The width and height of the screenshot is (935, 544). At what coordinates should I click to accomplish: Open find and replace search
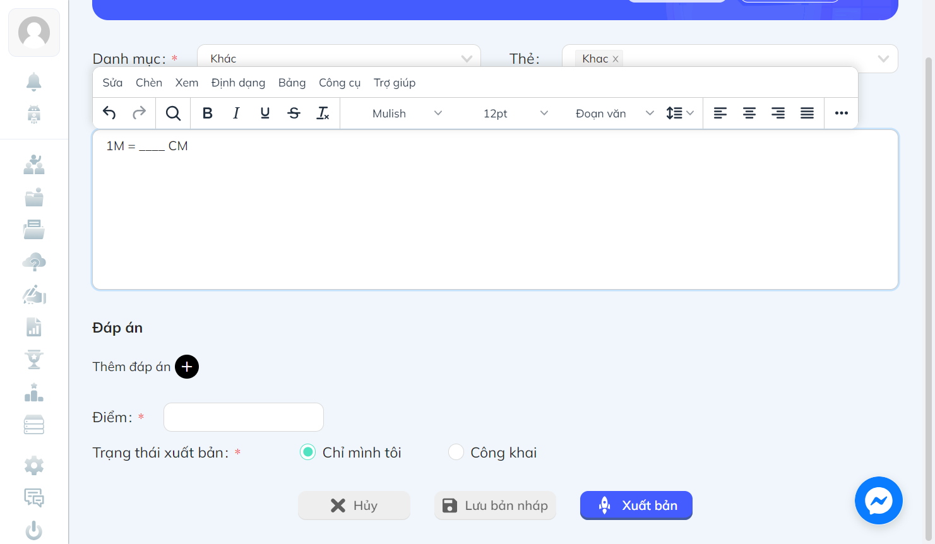(x=173, y=113)
